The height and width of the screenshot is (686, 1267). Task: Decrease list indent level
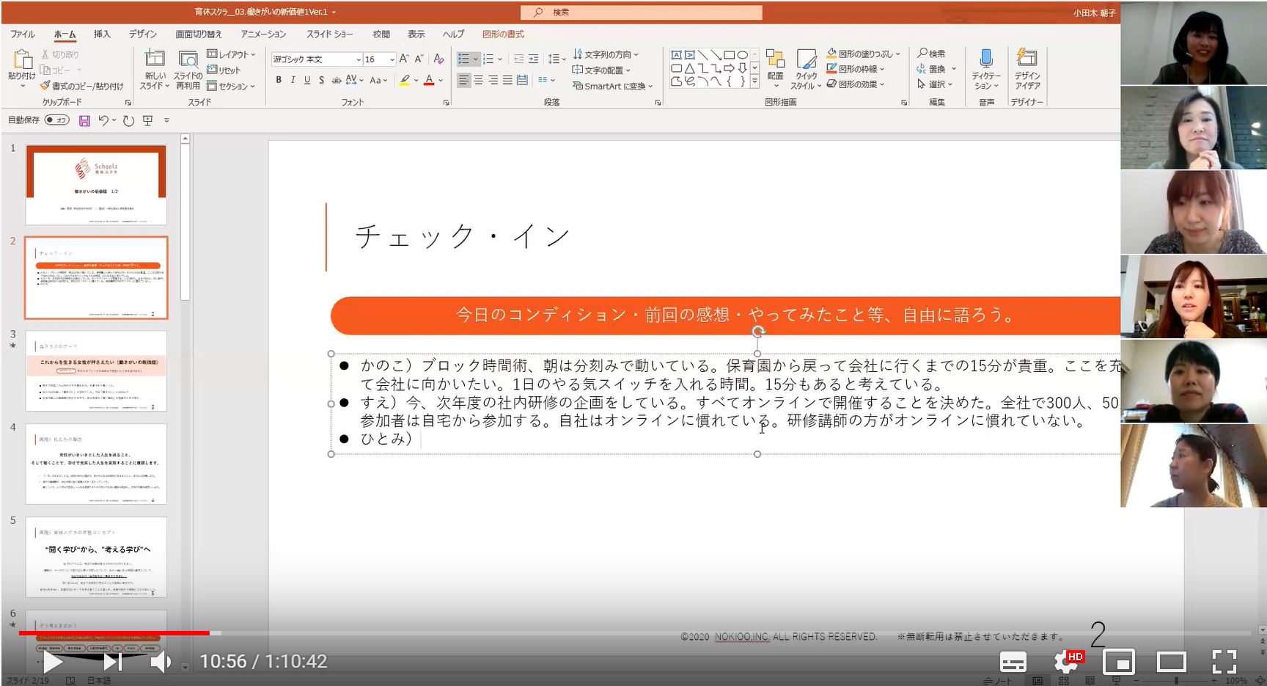(519, 59)
